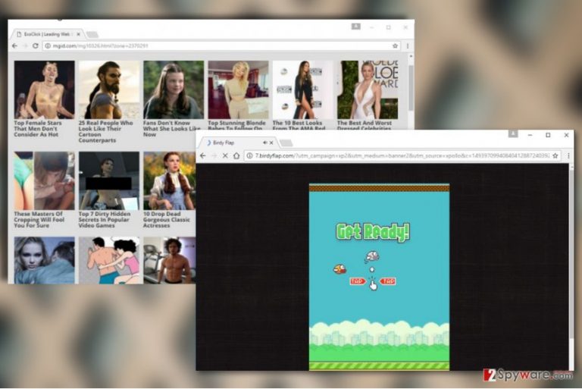
Task: Go back in the mgid.com browser window
Action: tap(15, 45)
